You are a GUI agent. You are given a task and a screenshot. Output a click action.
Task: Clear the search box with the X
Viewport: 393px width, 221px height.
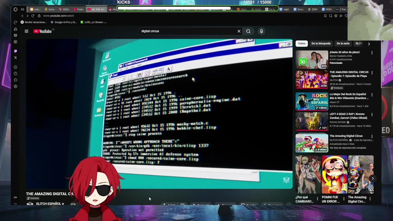click(239, 31)
